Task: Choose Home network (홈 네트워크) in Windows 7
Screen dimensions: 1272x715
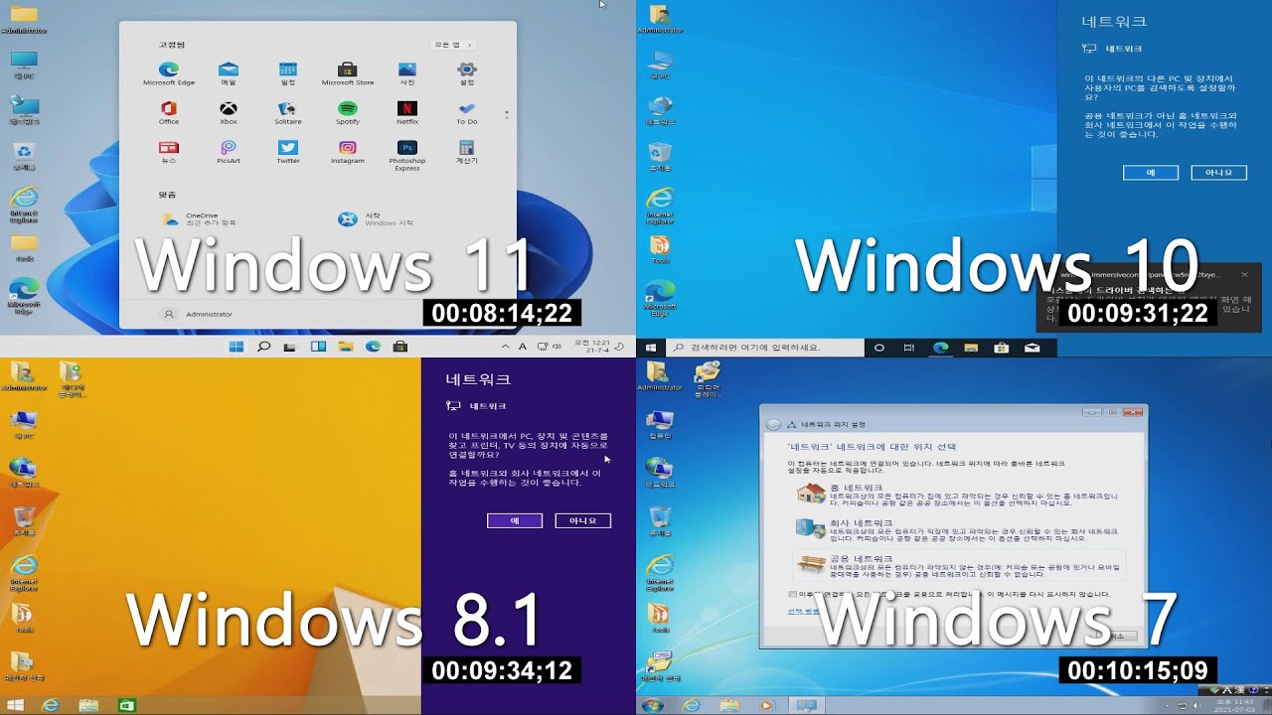Action: coord(959,495)
